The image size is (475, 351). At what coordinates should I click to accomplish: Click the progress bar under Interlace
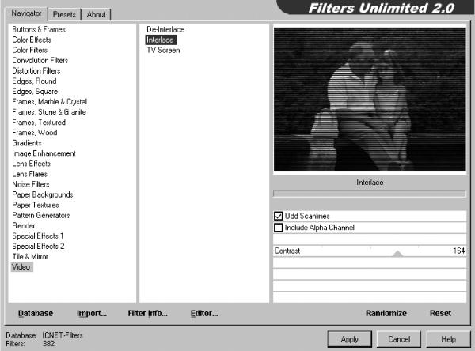[369, 194]
